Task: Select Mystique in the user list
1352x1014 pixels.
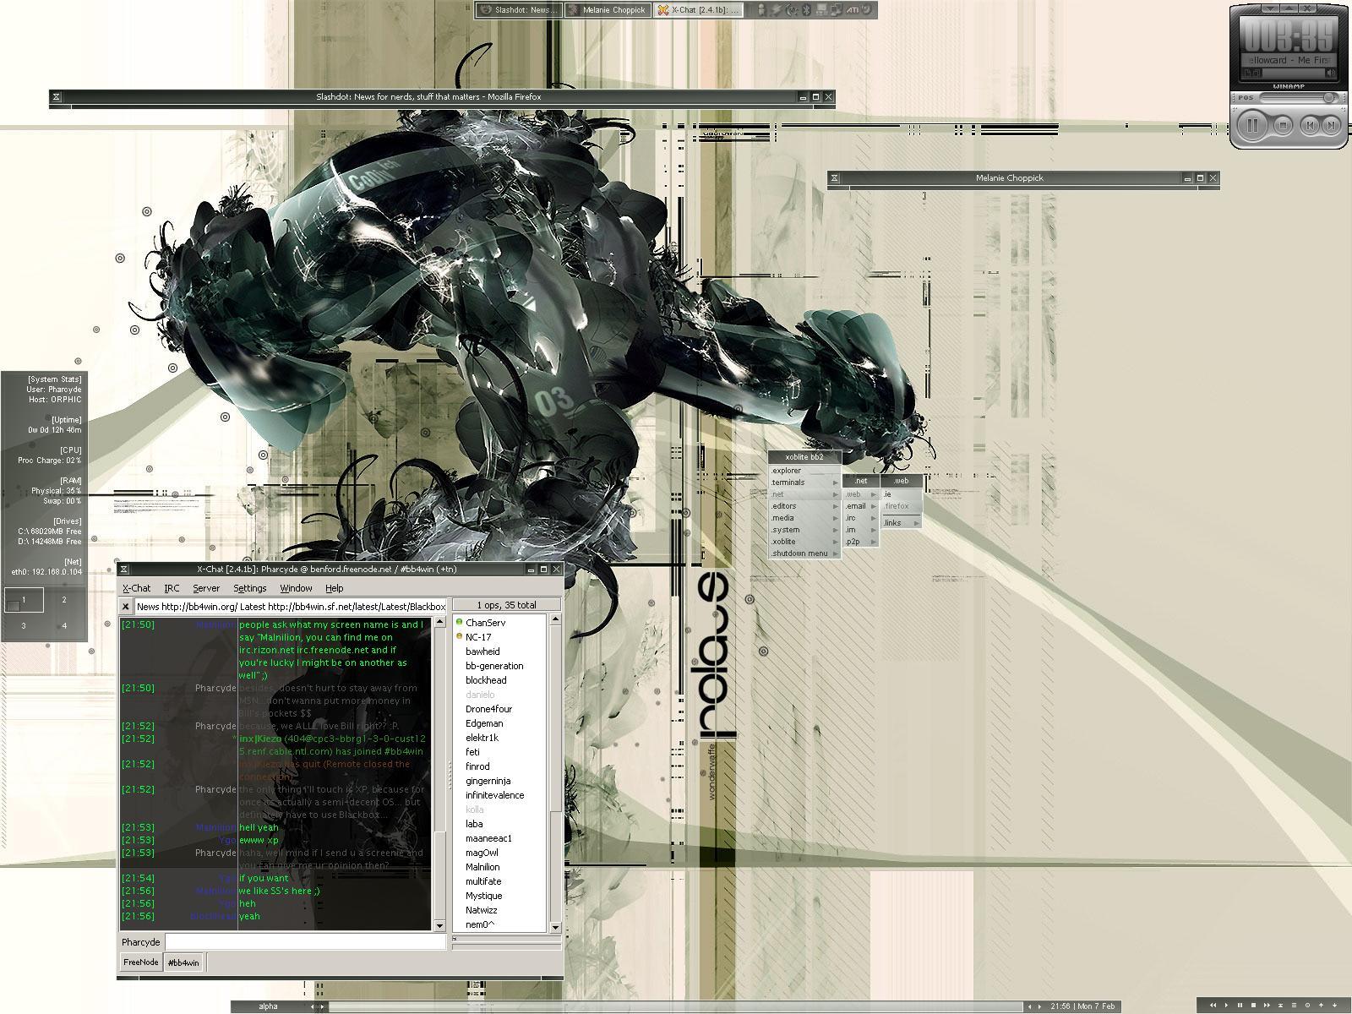Action: point(499,896)
